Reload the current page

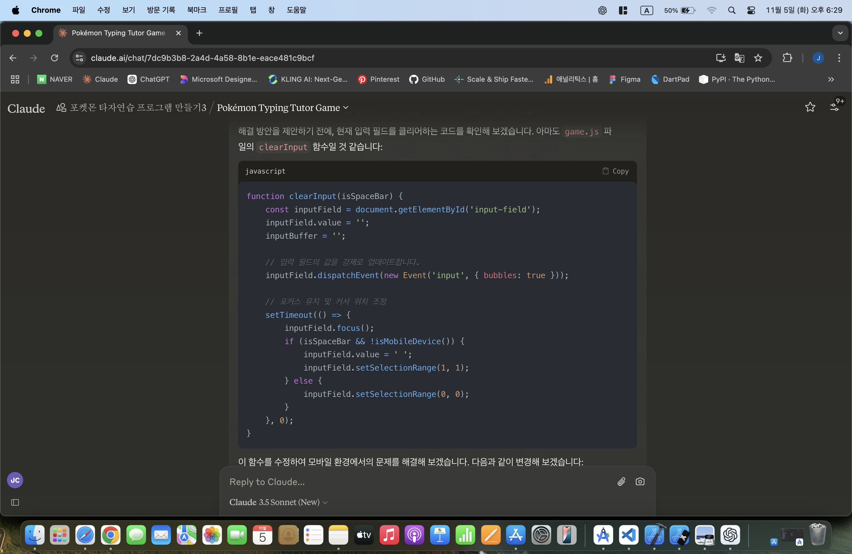pos(54,58)
